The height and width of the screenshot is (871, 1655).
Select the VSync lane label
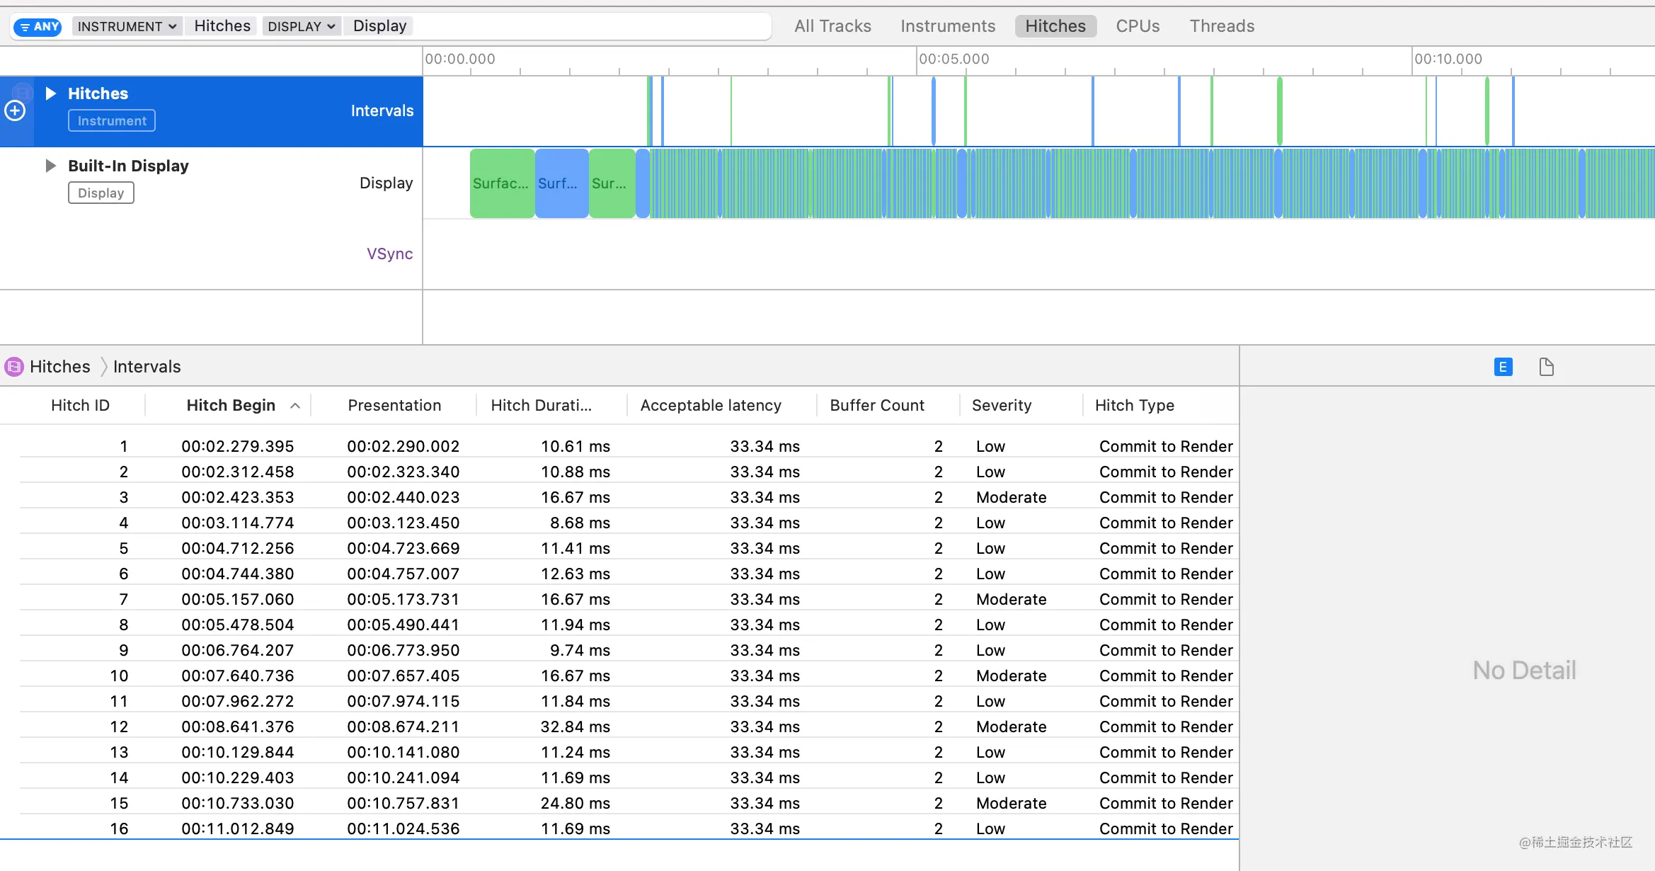pos(389,254)
